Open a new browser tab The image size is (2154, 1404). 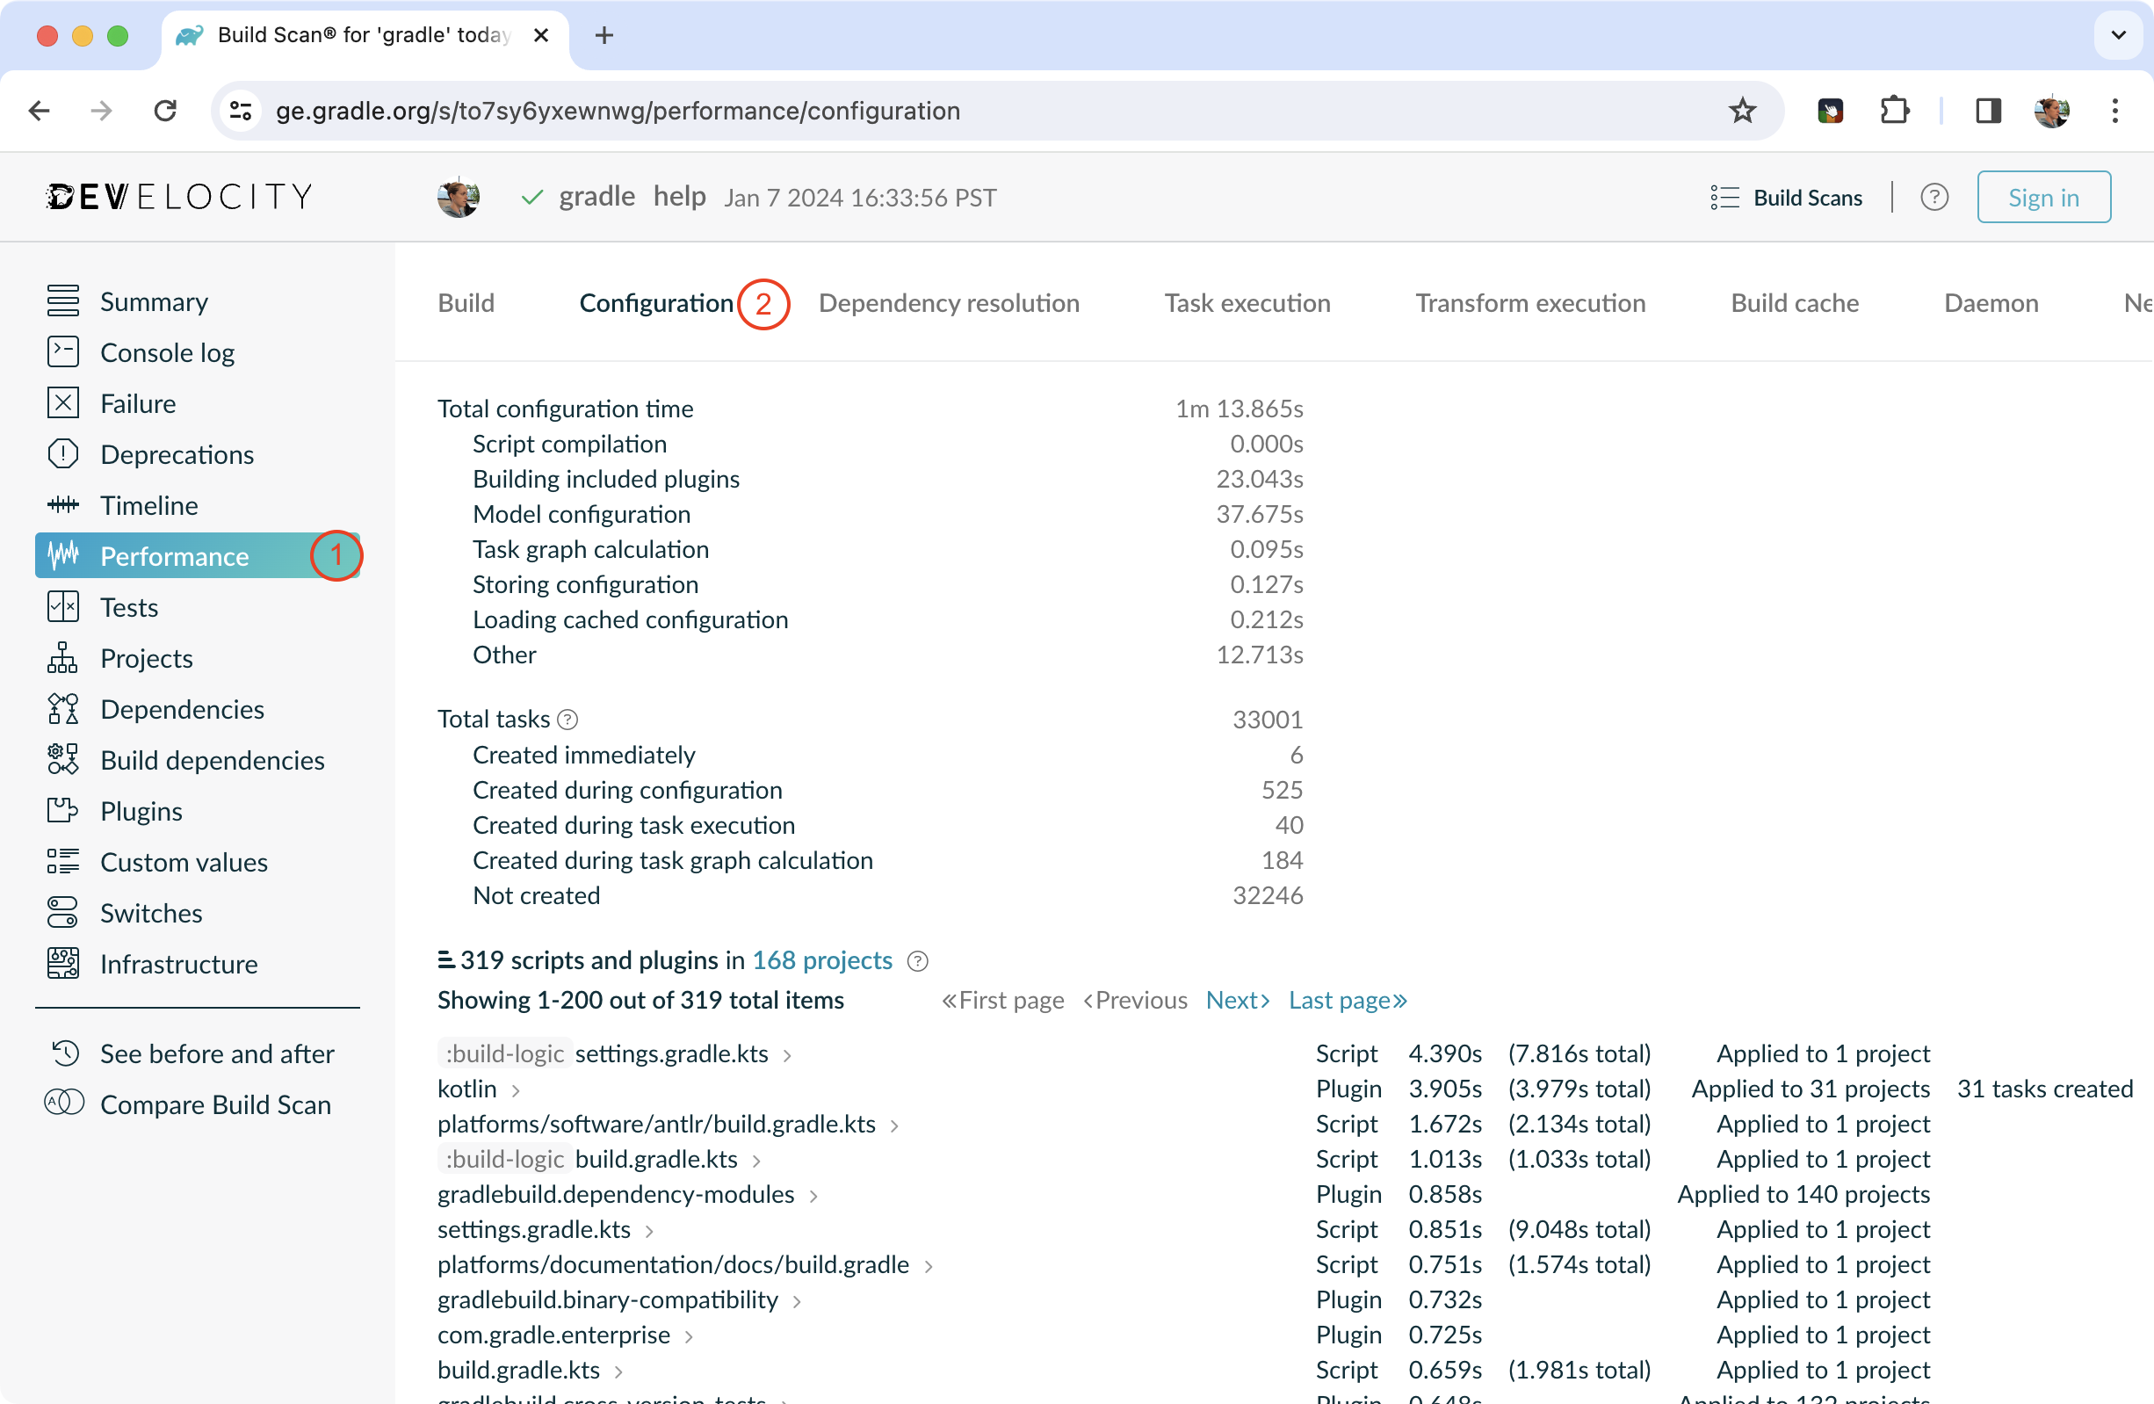[x=604, y=35]
